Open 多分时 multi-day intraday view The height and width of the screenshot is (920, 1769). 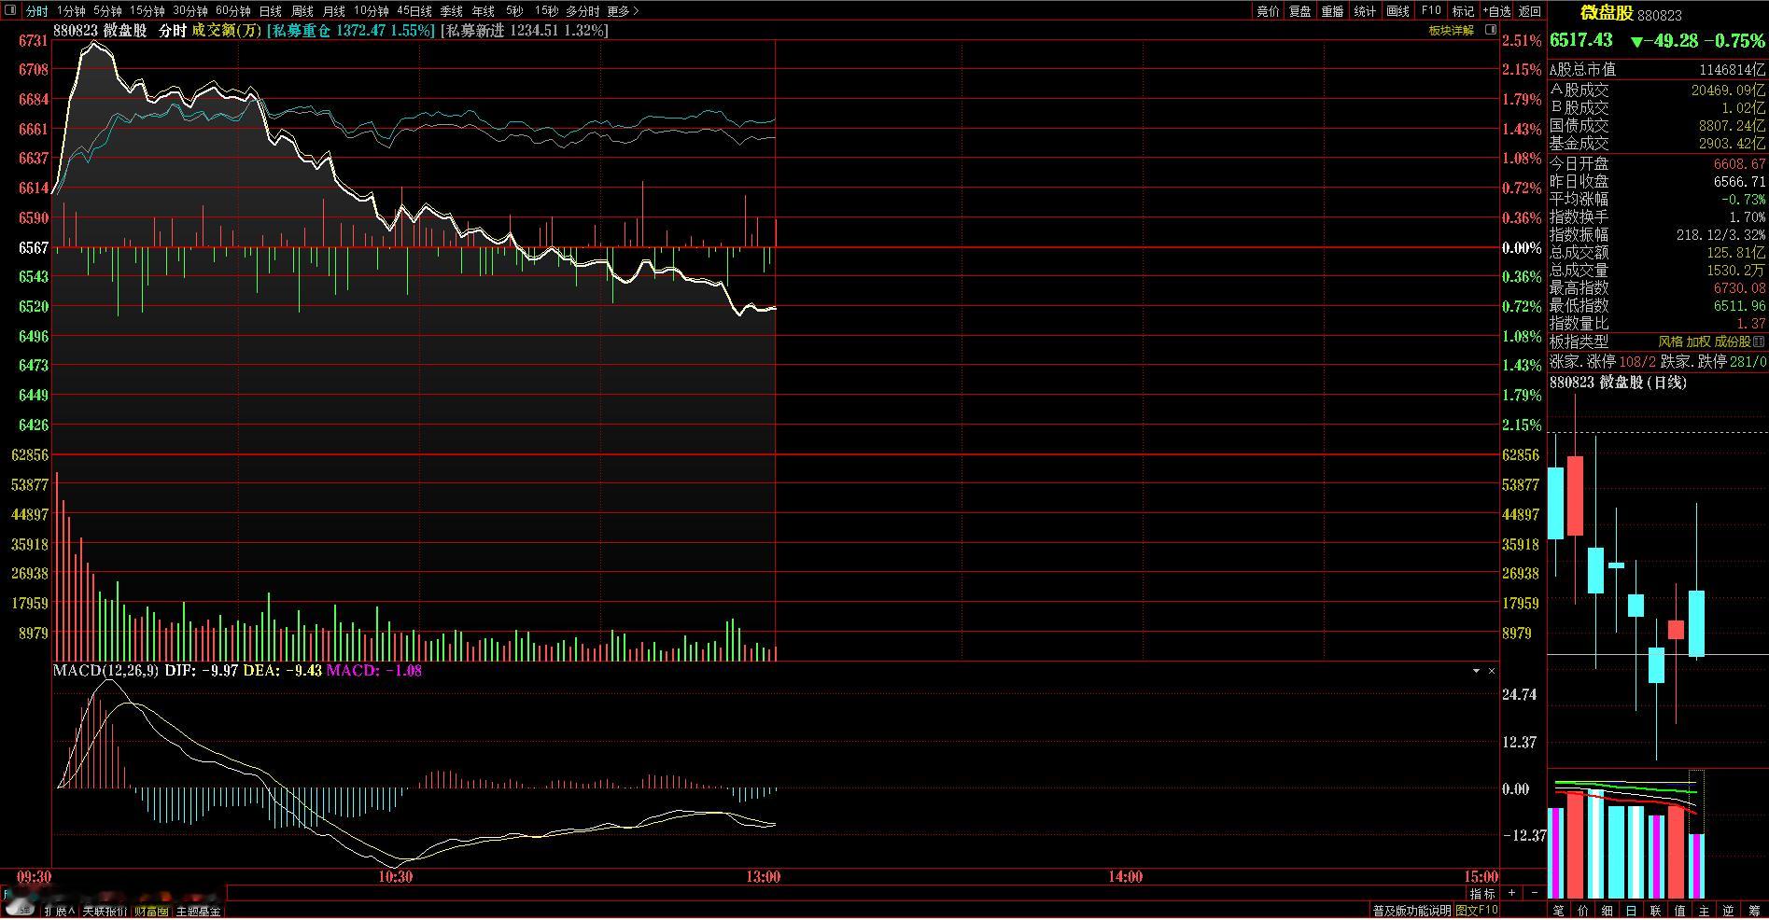pos(583,11)
